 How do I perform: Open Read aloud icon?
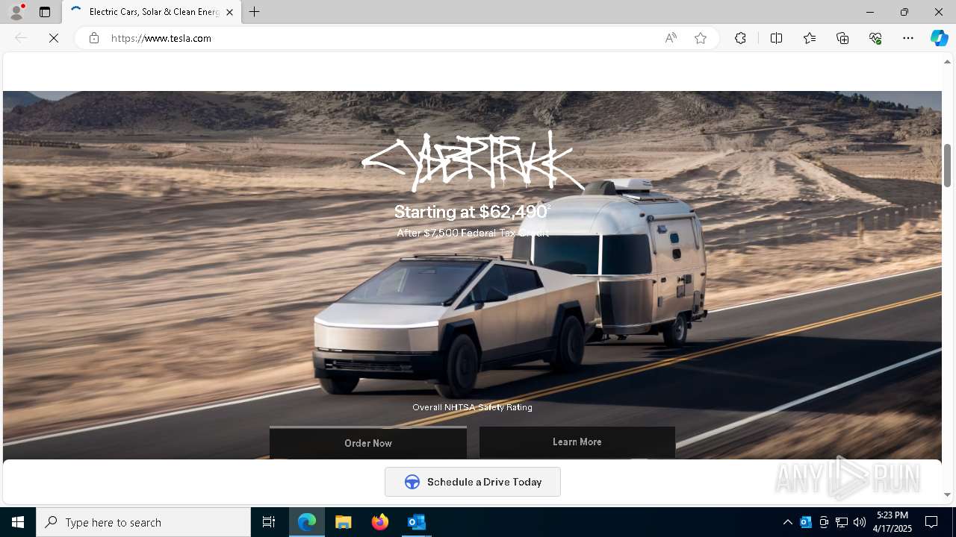click(671, 38)
